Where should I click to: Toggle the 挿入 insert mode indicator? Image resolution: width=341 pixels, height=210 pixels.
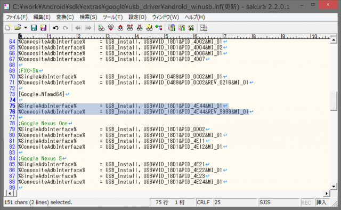pos(321,203)
